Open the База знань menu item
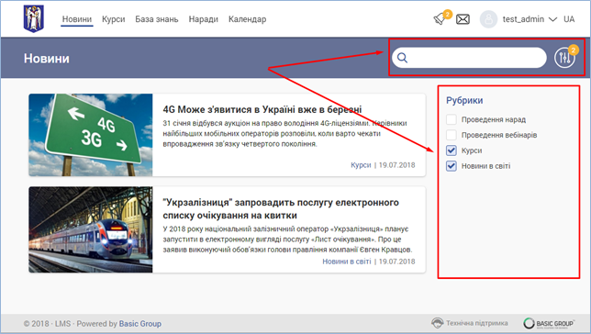 coord(157,19)
